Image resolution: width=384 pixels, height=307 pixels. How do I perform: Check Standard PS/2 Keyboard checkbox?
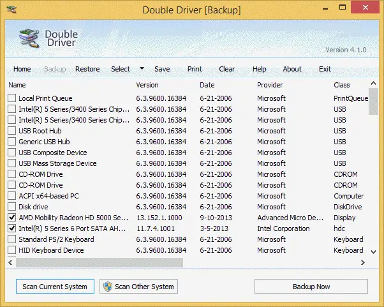coord(11,239)
